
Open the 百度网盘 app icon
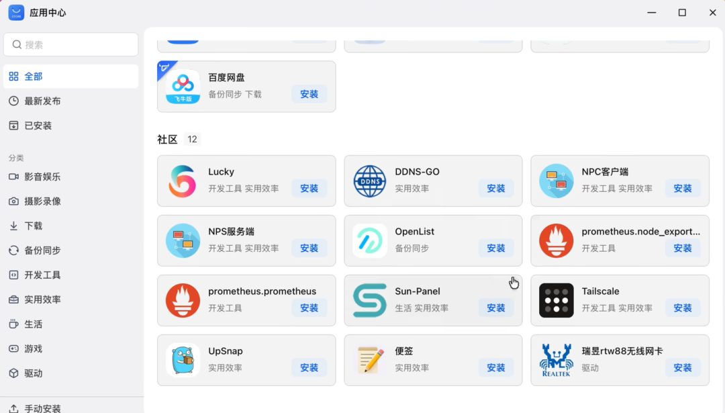coord(183,86)
